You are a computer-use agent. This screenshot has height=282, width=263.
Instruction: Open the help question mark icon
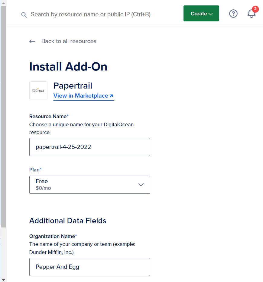pyautogui.click(x=233, y=14)
